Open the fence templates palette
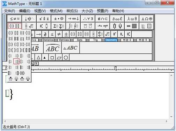Viewport: 176px width, 131px height. [15, 26]
